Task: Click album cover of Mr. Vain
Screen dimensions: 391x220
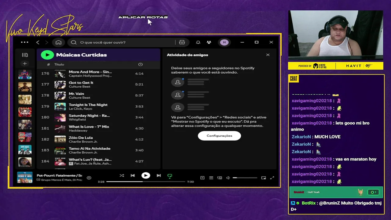Action: pyautogui.click(x=60, y=96)
